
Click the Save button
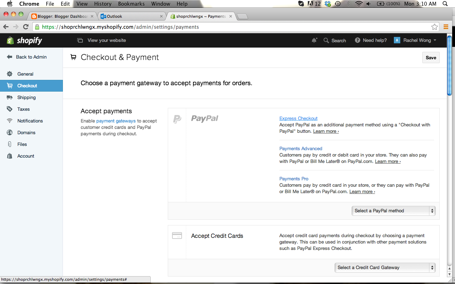[431, 58]
